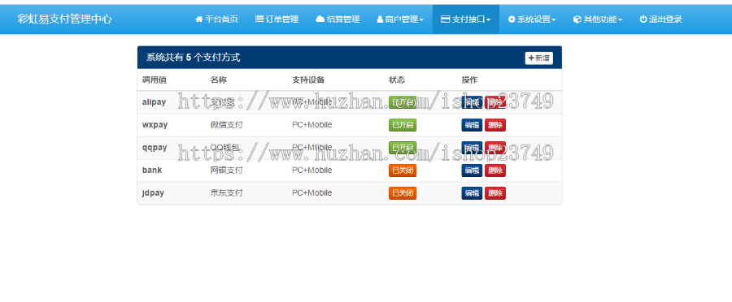Go to 订单管理 in the navbar
Screen dimensions: 732x302
277,19
